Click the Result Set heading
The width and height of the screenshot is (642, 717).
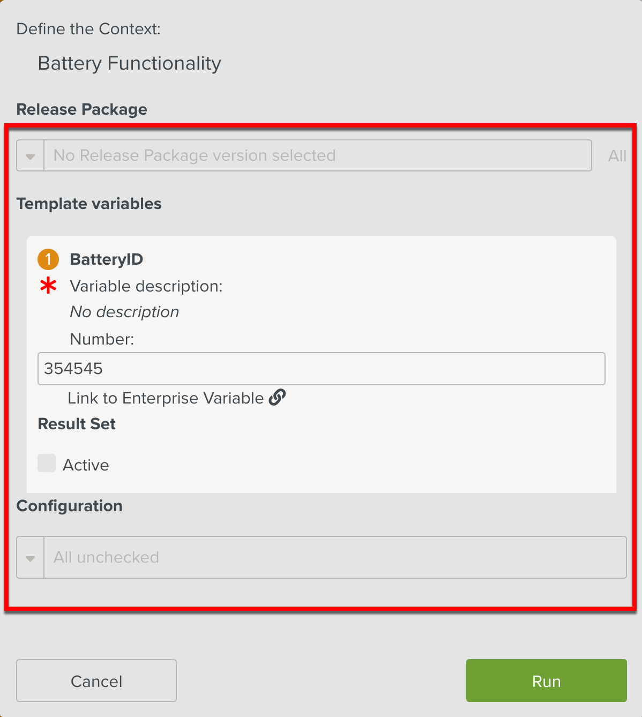click(77, 424)
